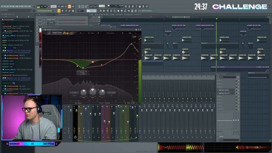
Task: Open the FabFilter Saturn slot arrow menu
Action: point(218,90)
